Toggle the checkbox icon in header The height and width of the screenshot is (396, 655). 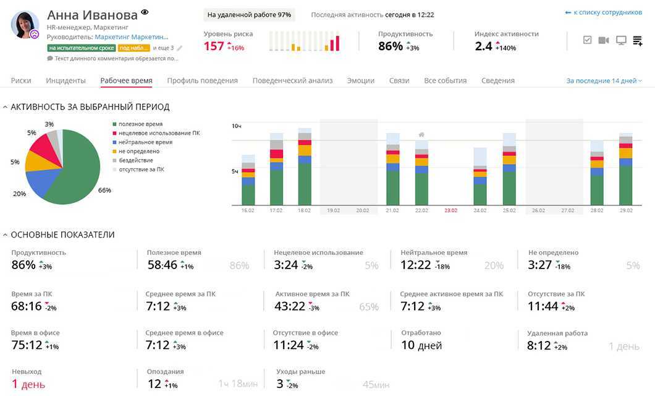coord(587,40)
